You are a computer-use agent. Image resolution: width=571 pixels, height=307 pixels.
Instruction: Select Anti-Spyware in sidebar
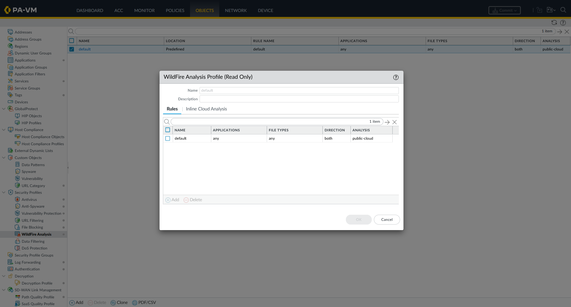pos(33,206)
